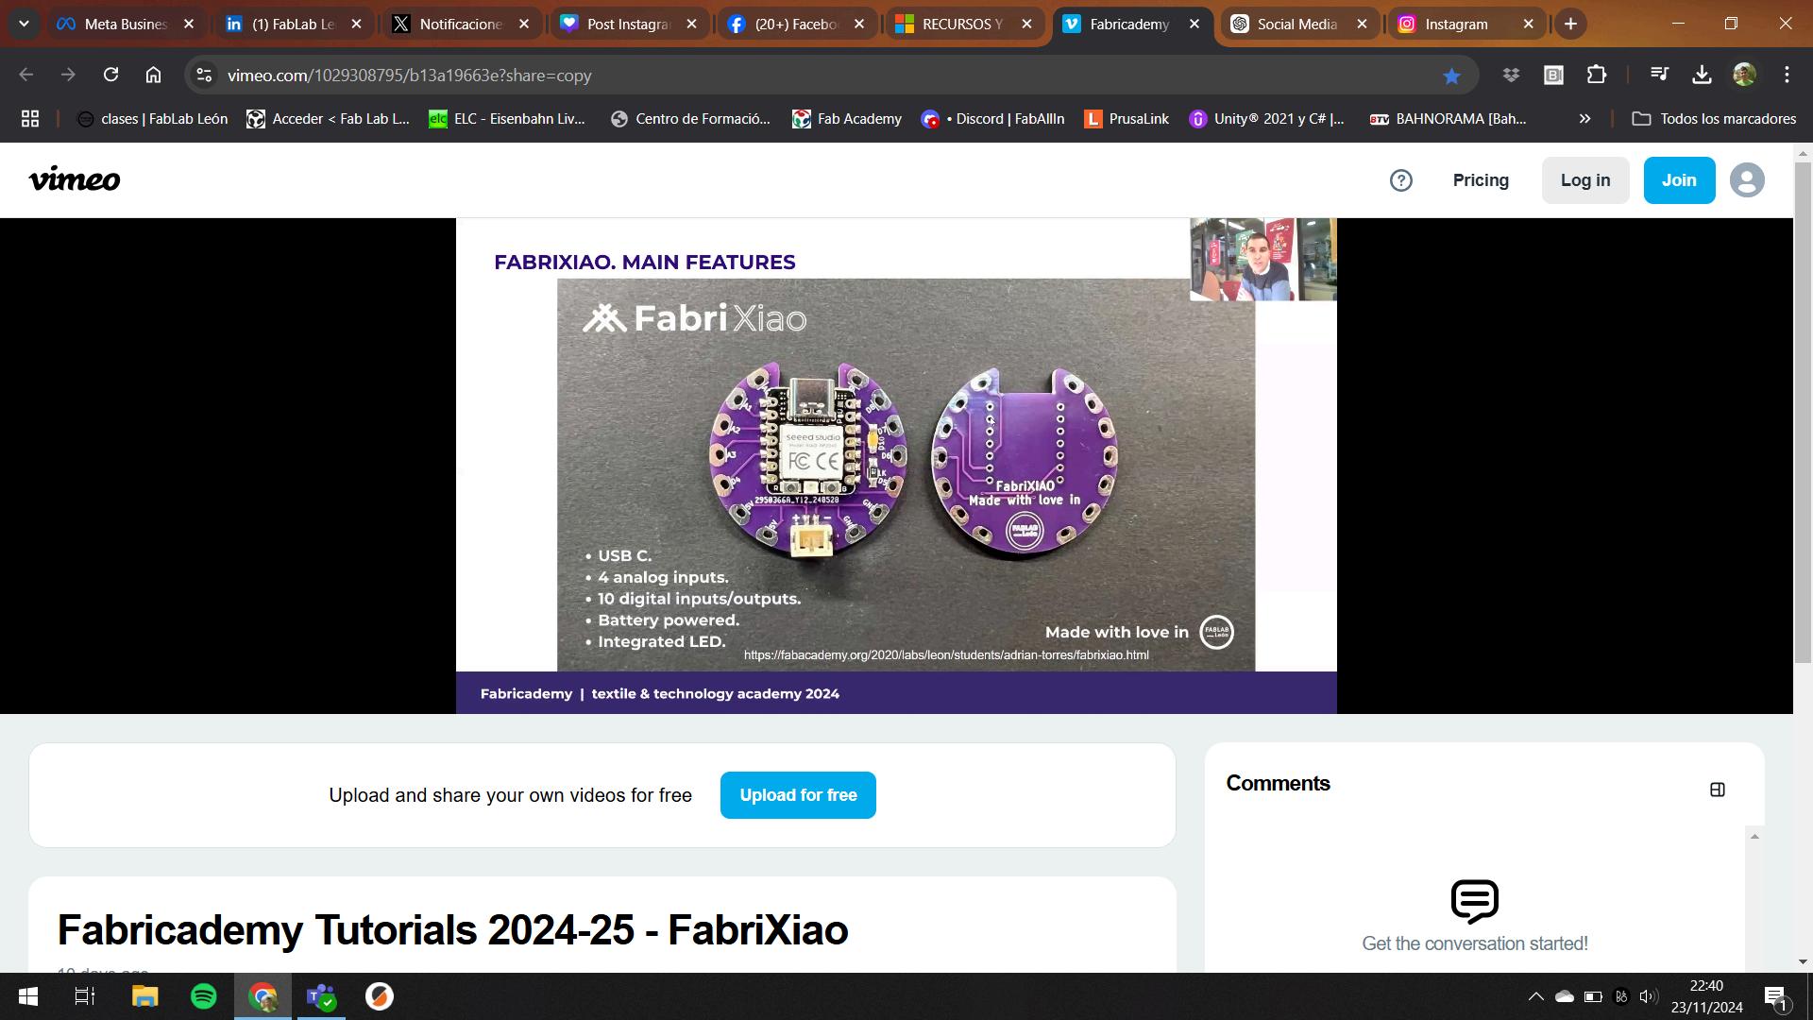Reload the page

coord(110,75)
